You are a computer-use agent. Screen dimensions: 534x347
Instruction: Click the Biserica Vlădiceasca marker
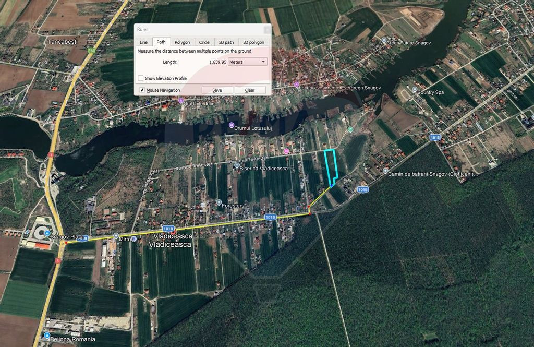(x=237, y=165)
